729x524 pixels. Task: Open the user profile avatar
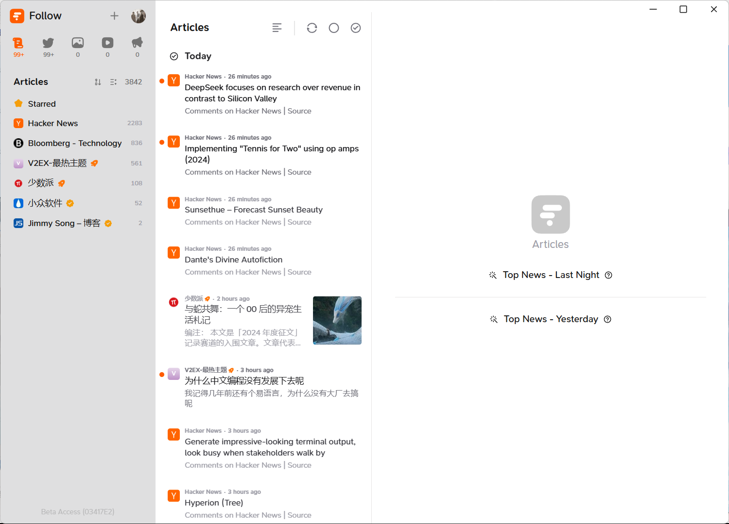click(x=139, y=16)
